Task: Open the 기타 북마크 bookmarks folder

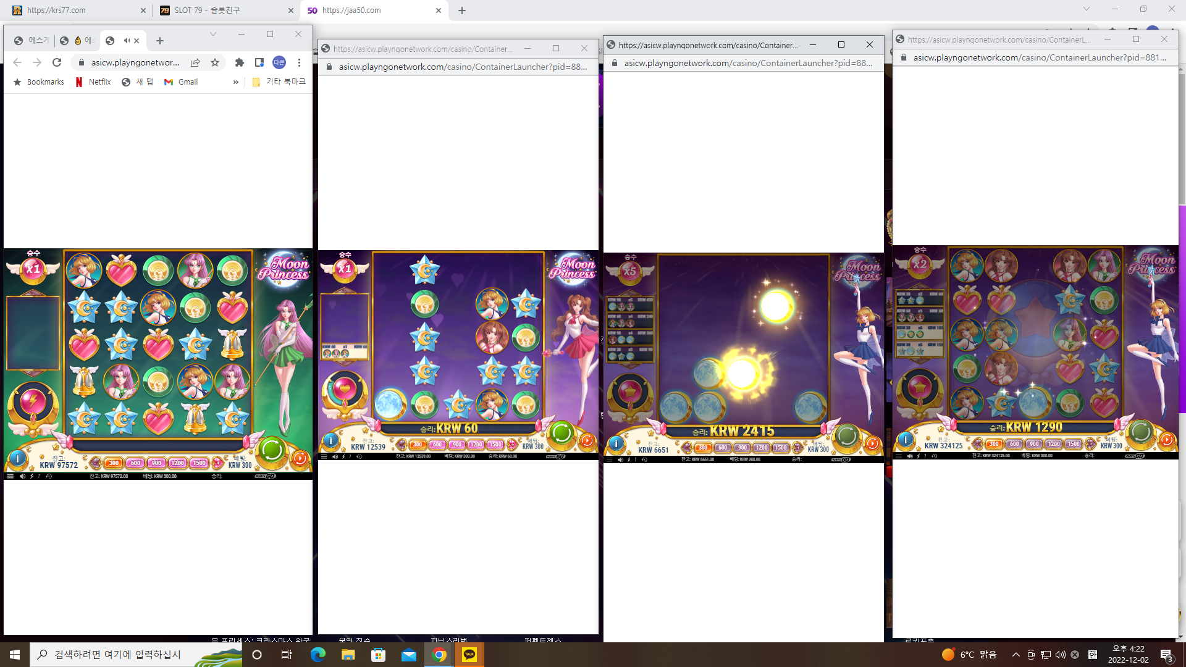Action: point(279,82)
